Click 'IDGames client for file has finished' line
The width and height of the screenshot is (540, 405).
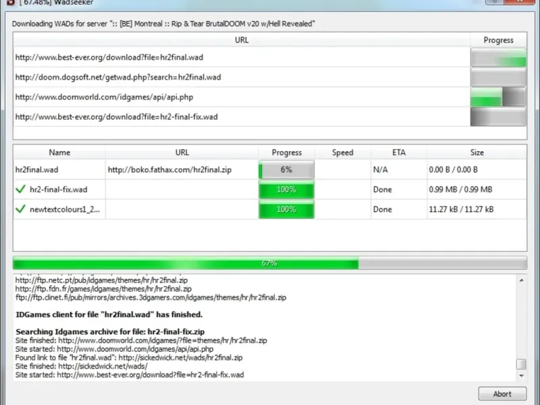[109, 315]
